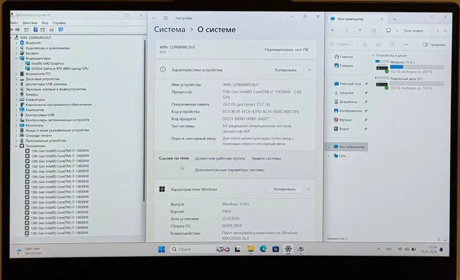The width and height of the screenshot is (460, 280).
Task: Click Переименовать этот ПК button
Action: click(286, 50)
